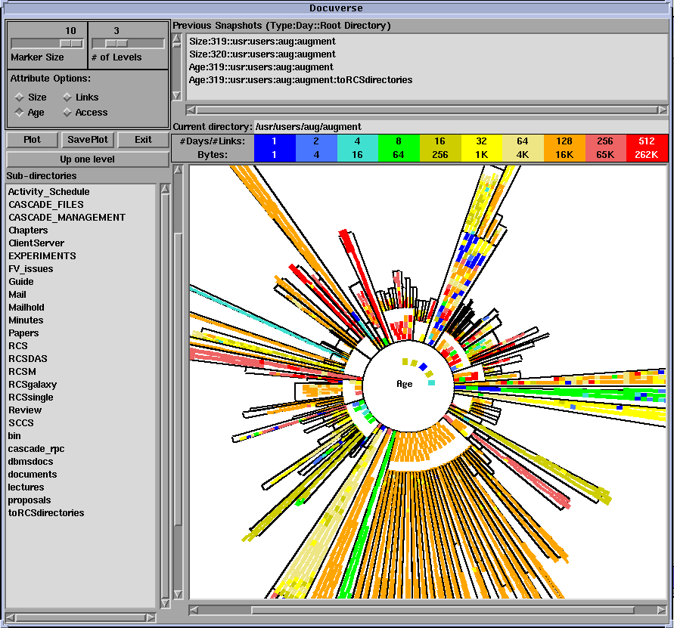Select CASCADE_FILES sub-directory

click(x=46, y=205)
